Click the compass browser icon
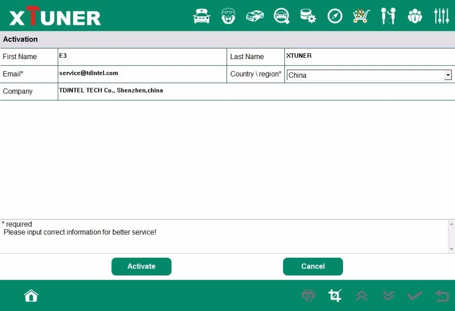Screen dimensions: 455x311 pyautogui.click(x=335, y=16)
